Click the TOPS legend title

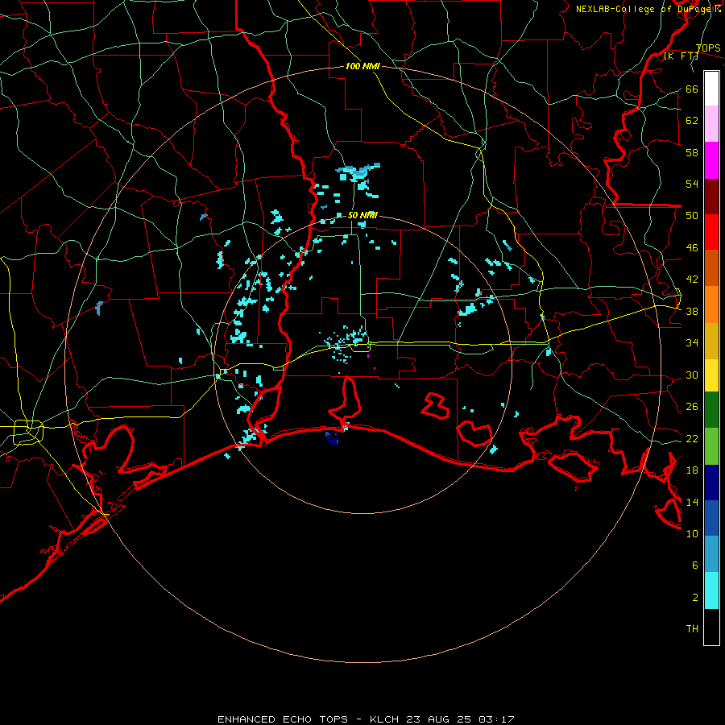coord(708,48)
